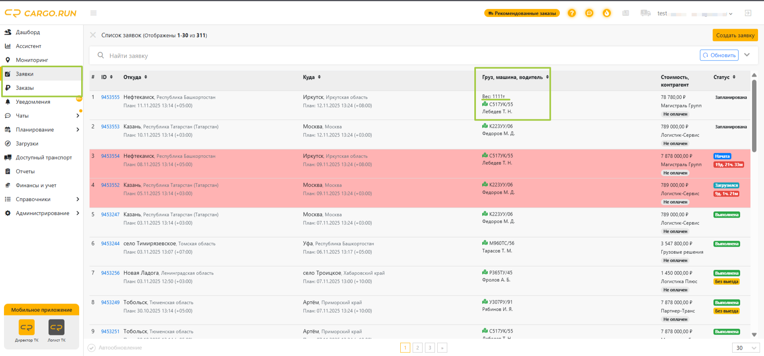Viewport: 764px width, 356px height.
Task: Open the news icon in top bar
Action: (x=626, y=13)
